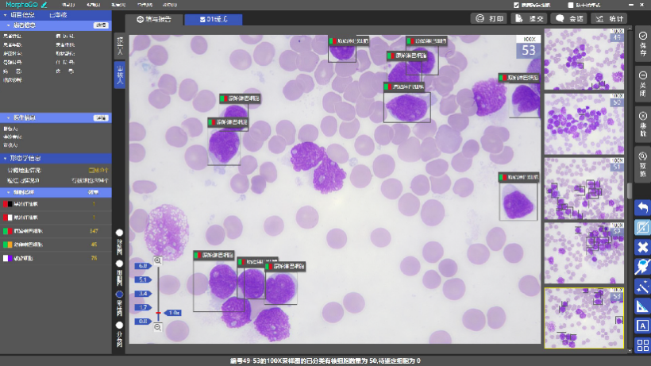Select the blue selected view-mode radio button
This screenshot has width=651, height=366.
[x=119, y=295]
